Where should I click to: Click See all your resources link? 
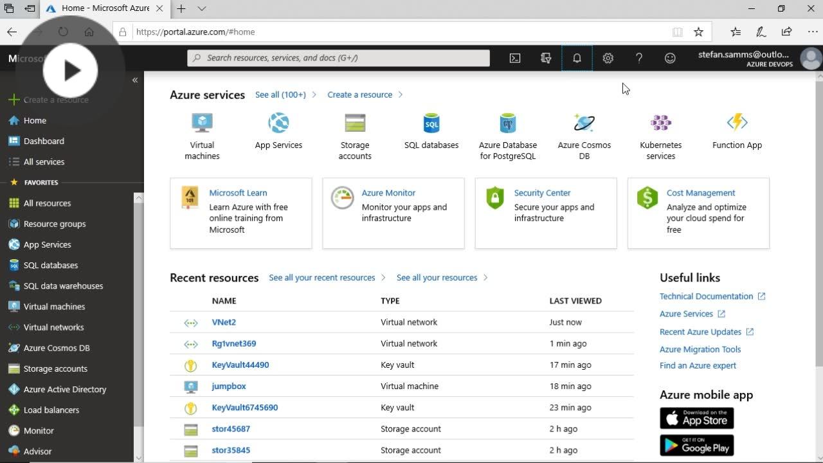click(x=437, y=278)
